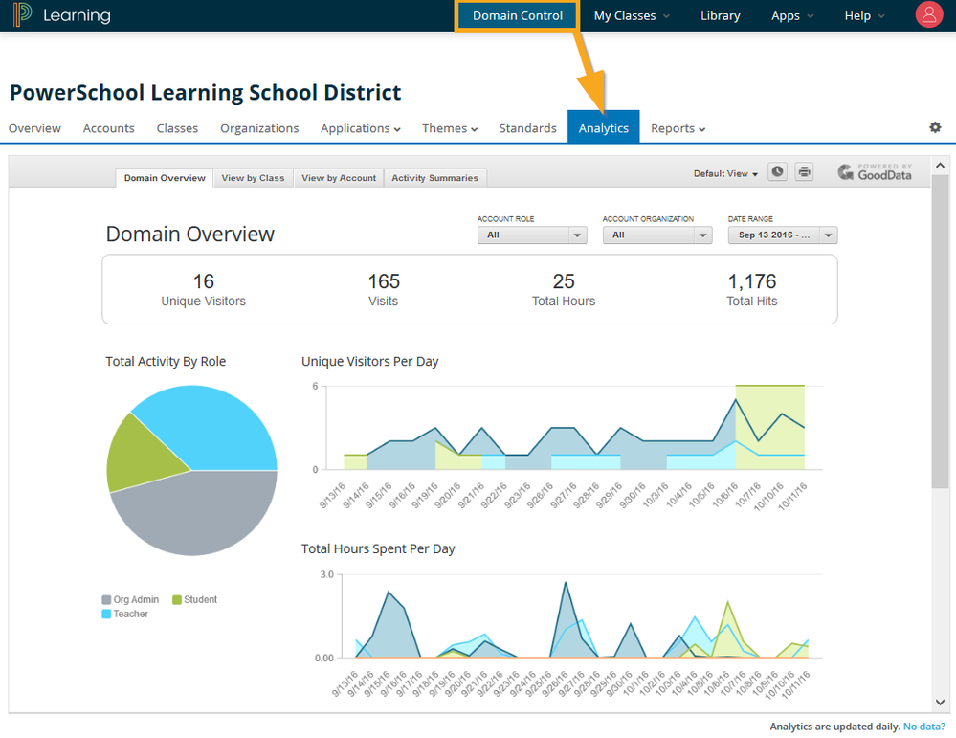
Task: Click the Unique Visitors Per Day heading
Action: pyautogui.click(x=369, y=361)
